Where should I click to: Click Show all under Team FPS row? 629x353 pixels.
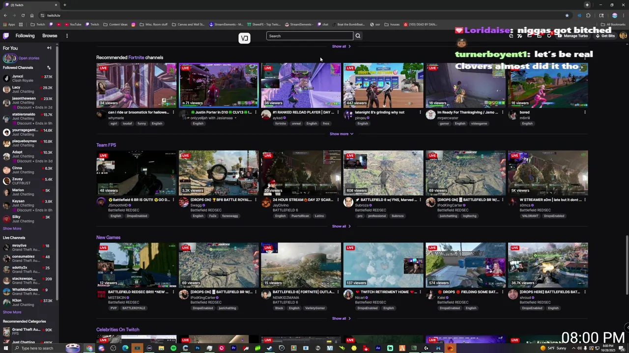point(341,226)
